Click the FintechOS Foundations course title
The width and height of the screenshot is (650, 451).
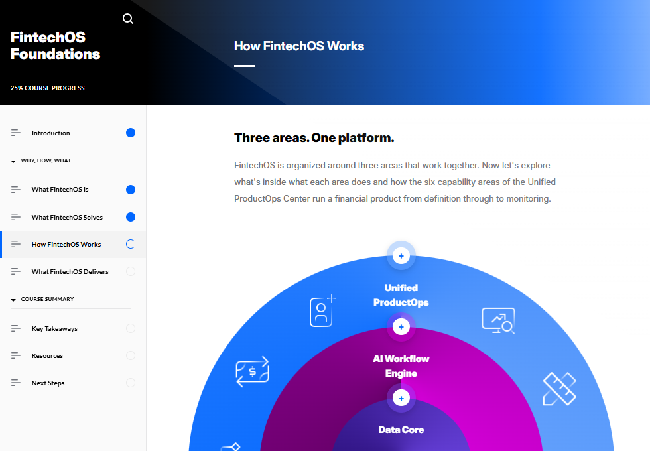tap(55, 46)
